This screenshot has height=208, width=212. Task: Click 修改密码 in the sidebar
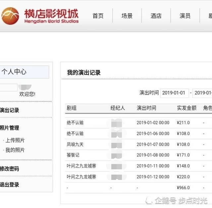click(10, 169)
